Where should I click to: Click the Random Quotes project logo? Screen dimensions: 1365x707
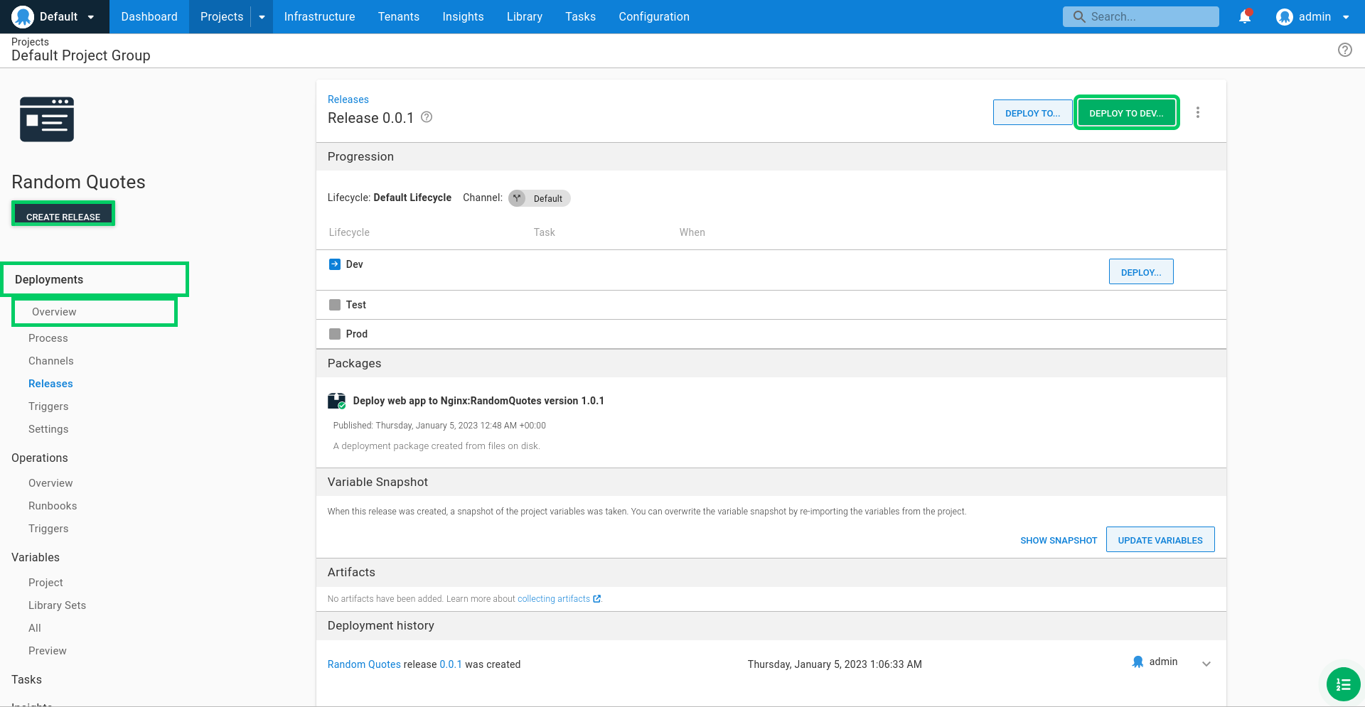pyautogui.click(x=47, y=119)
